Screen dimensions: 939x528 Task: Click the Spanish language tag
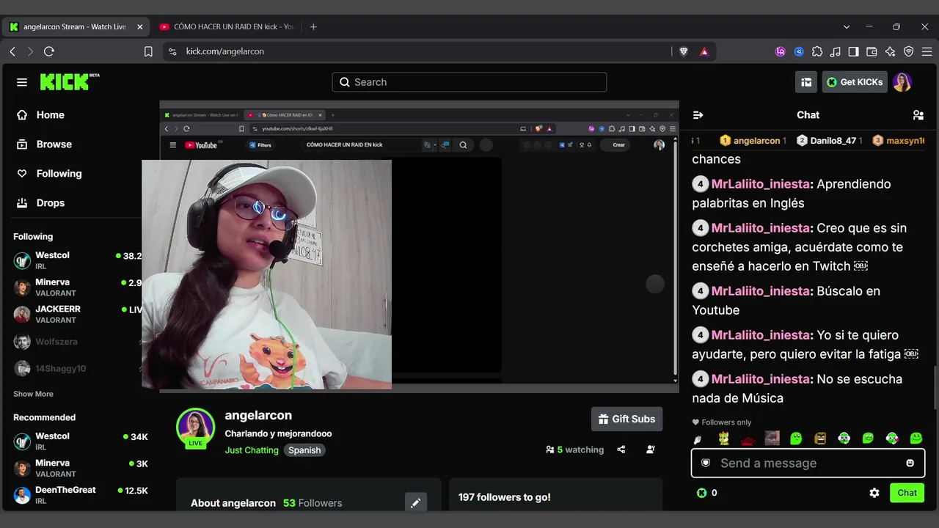(304, 450)
